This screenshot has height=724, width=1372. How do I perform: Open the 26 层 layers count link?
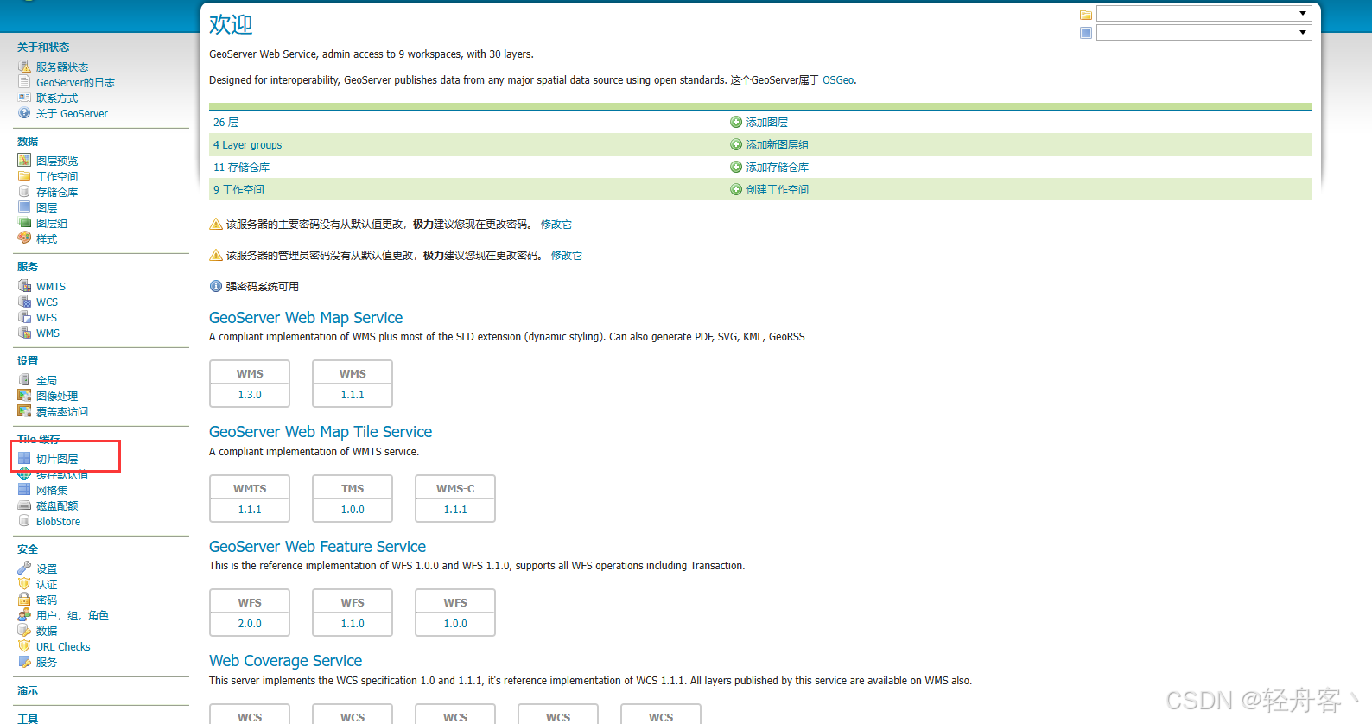click(226, 123)
